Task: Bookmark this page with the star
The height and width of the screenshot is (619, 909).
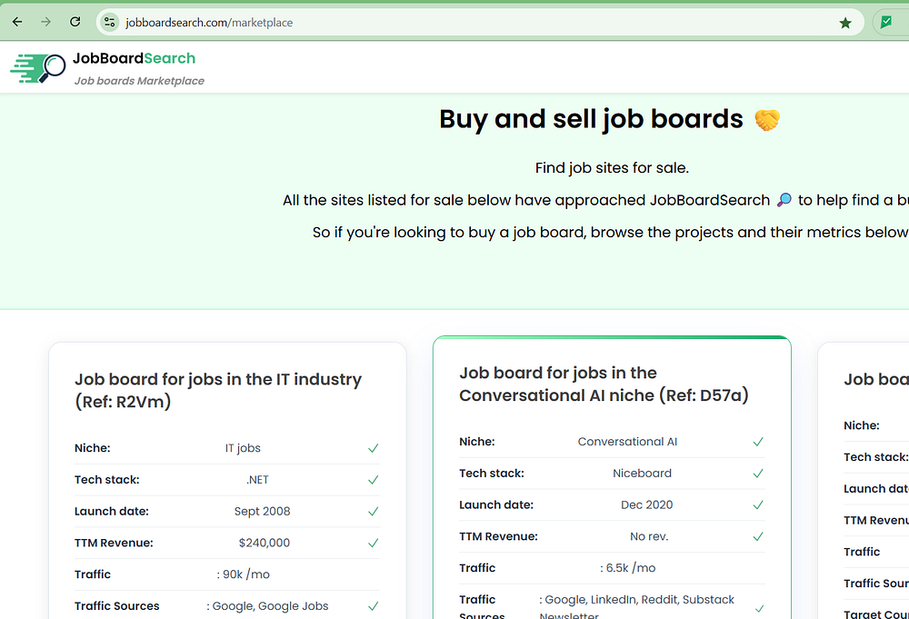Action: coord(845,23)
